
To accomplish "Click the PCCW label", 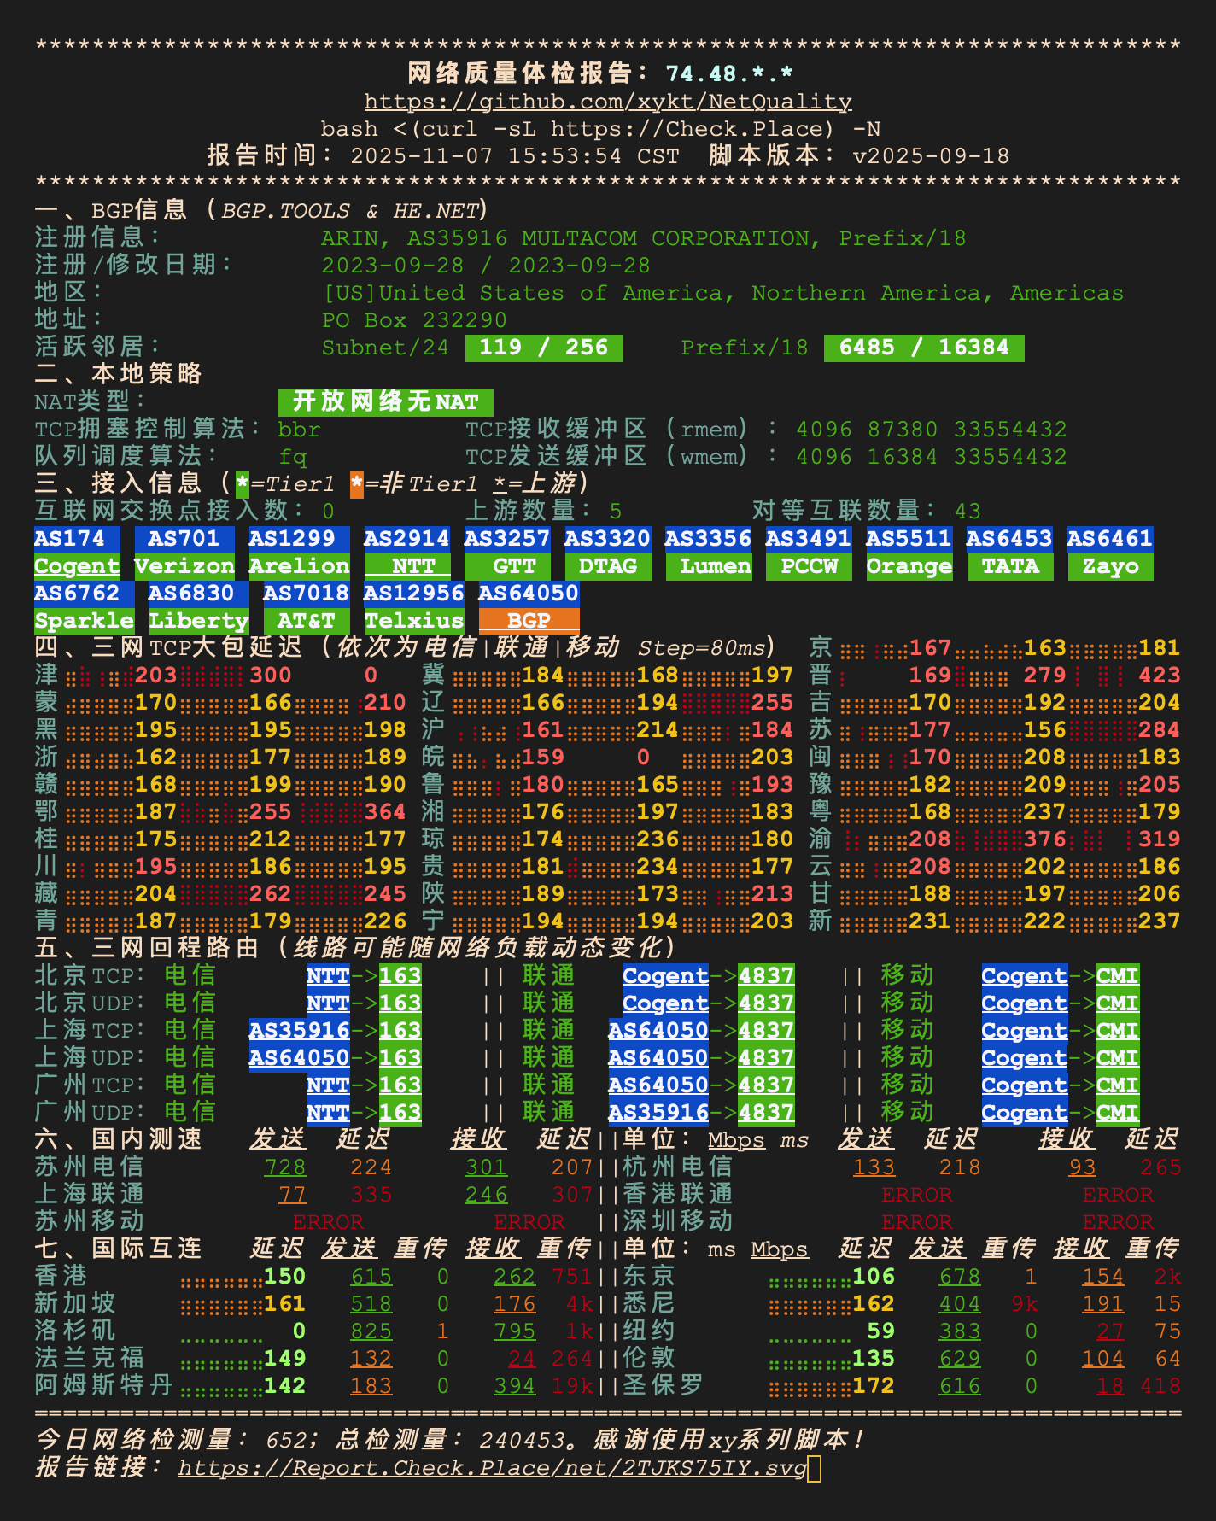I will tap(809, 566).
